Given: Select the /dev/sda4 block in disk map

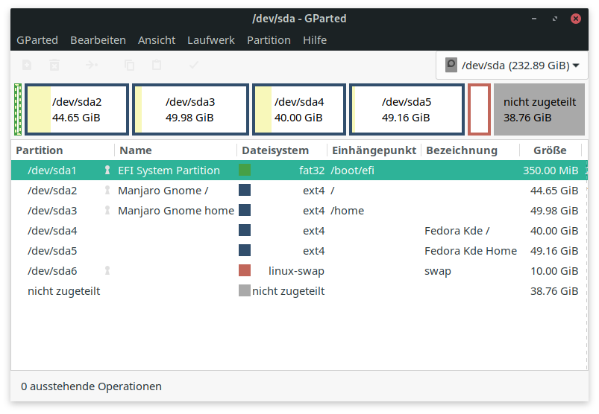Looking at the screenshot, I should [x=298, y=109].
